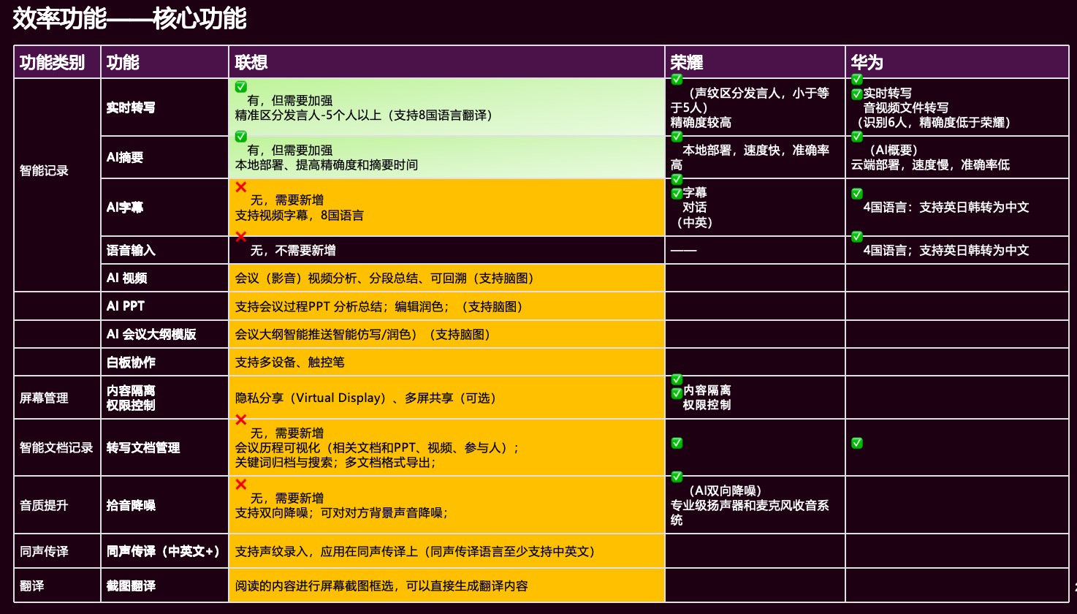
Task: Click the 同声传译 category cell
Action: pos(57,551)
